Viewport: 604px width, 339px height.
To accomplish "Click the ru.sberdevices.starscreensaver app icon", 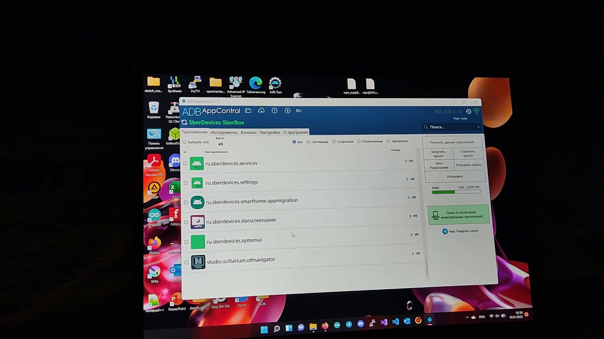I will 197,222.
